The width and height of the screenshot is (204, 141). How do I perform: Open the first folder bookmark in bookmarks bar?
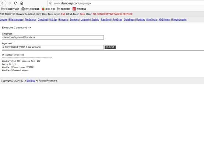coord(10,9)
